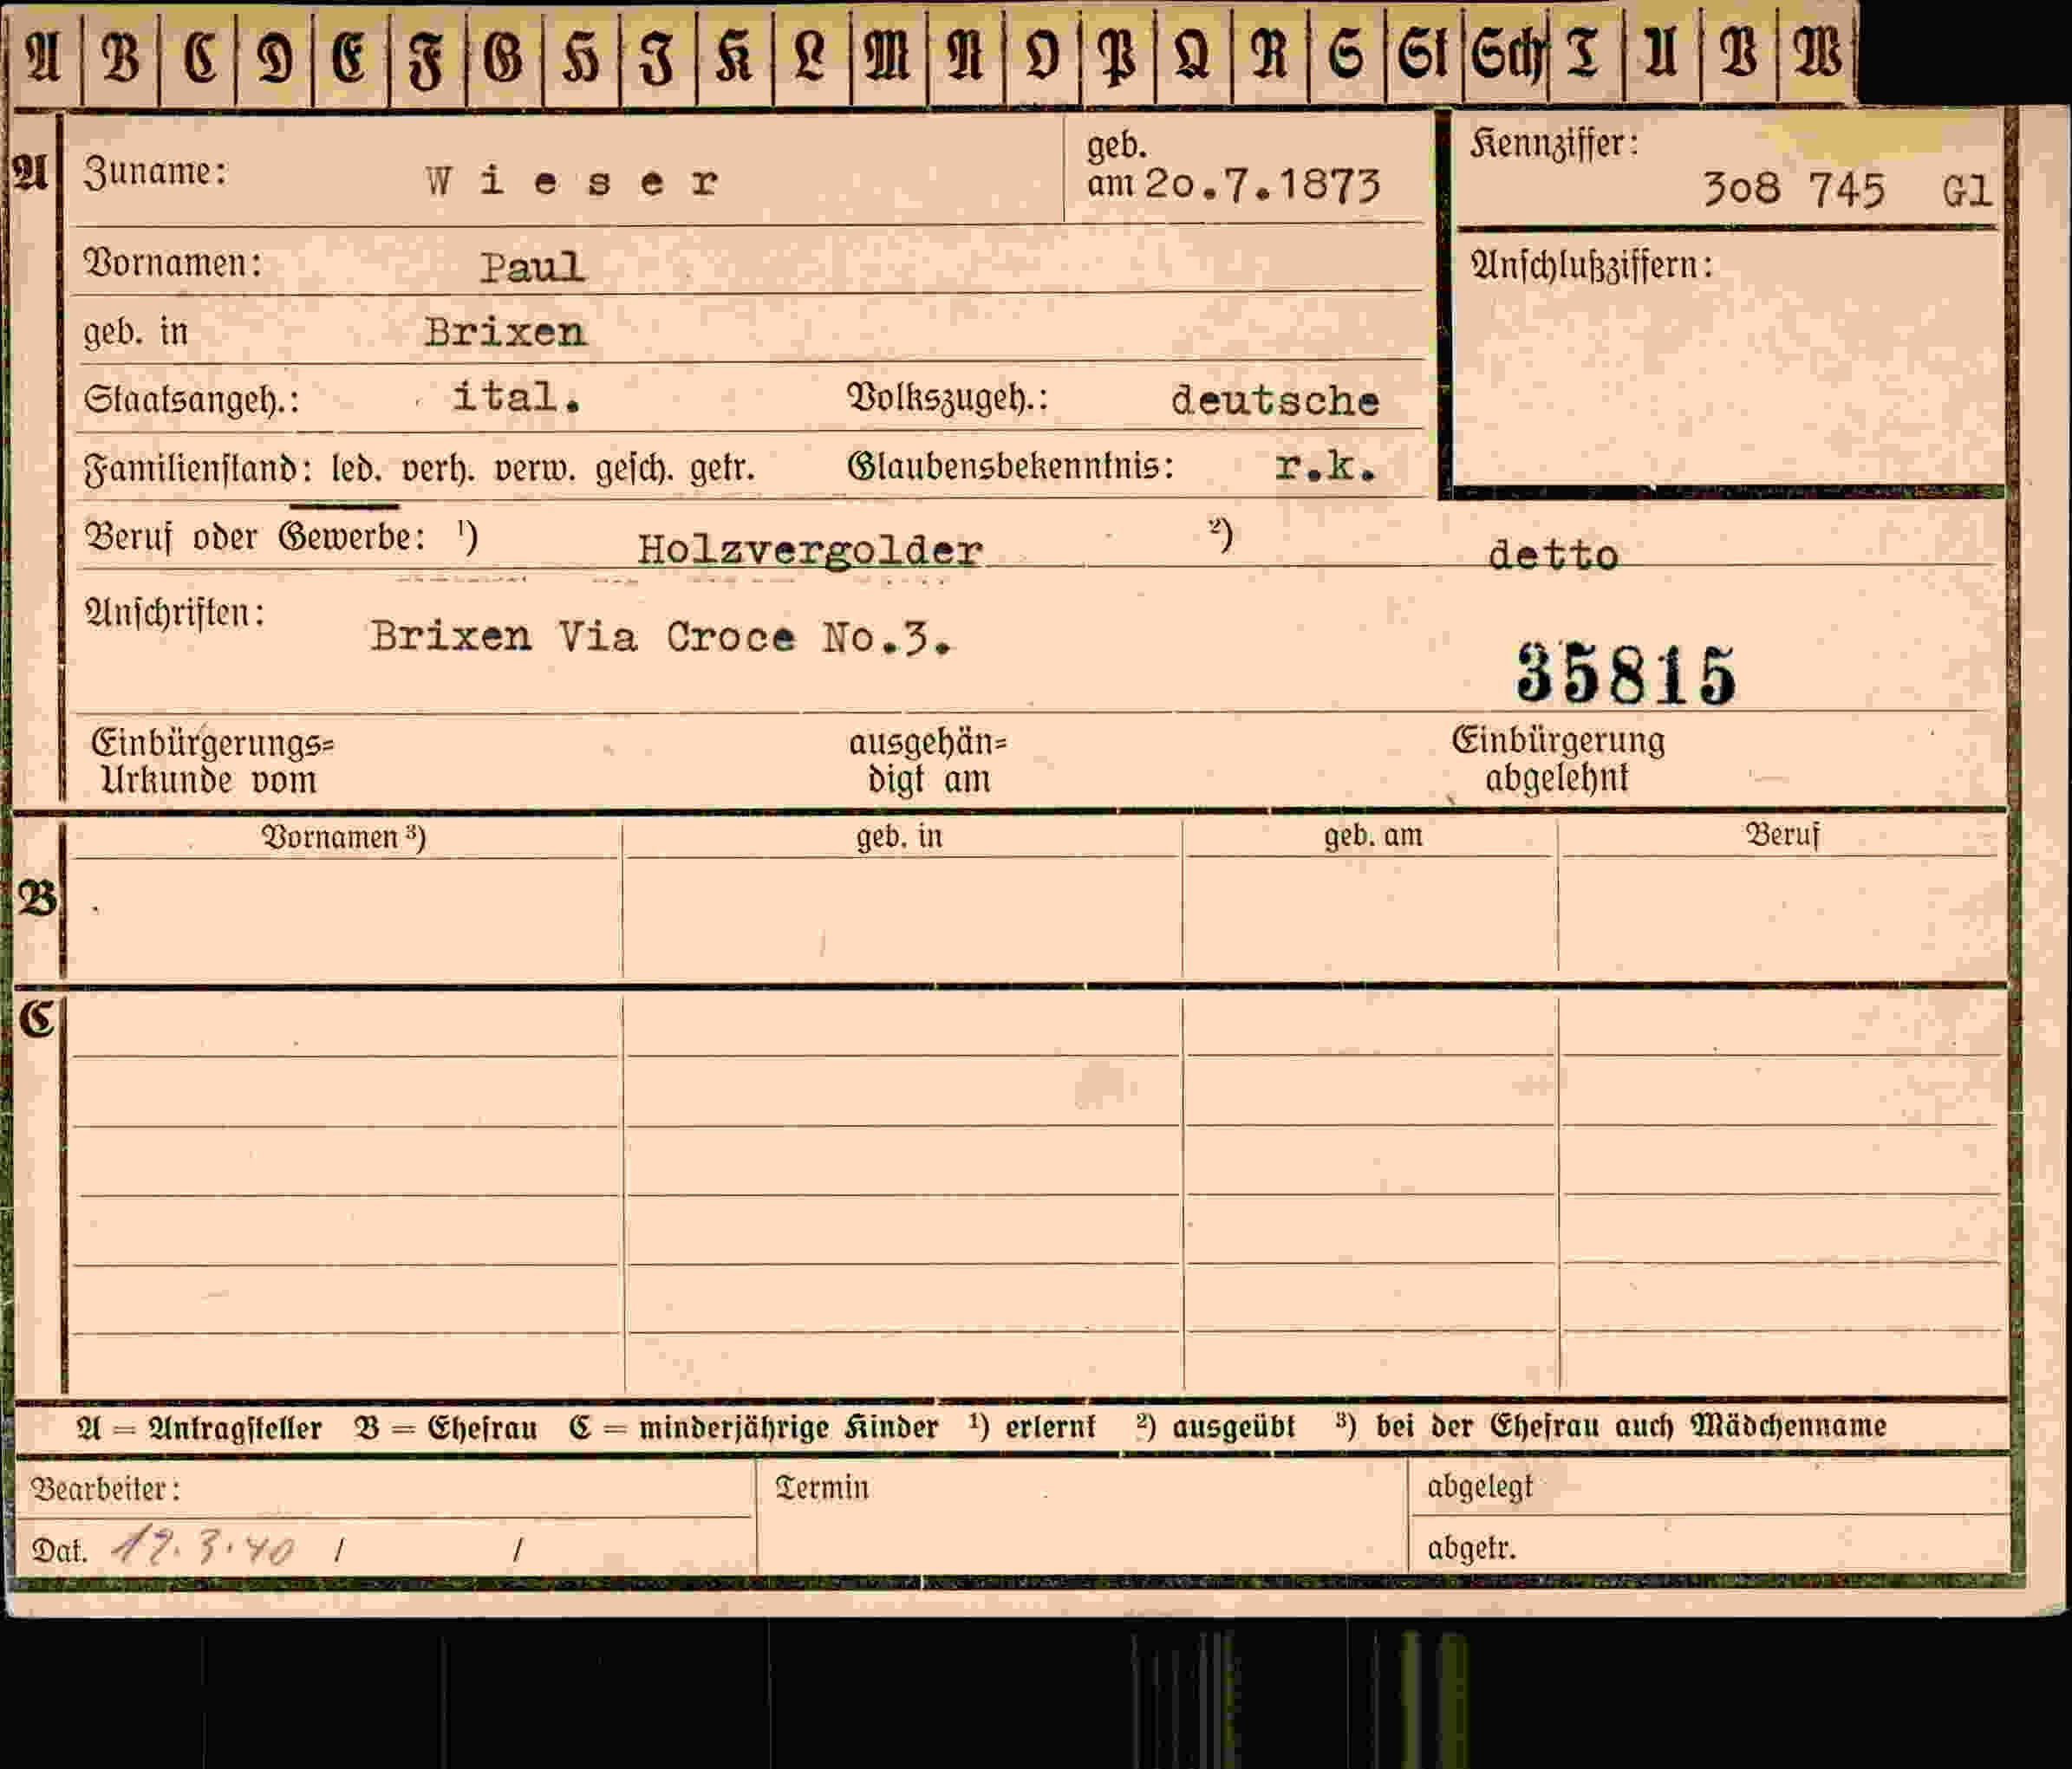Click the 'Bearbeiter:' label

pos(106,1489)
